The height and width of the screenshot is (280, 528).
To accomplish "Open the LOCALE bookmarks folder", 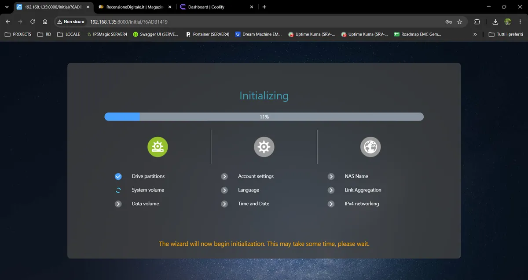I will pos(69,34).
